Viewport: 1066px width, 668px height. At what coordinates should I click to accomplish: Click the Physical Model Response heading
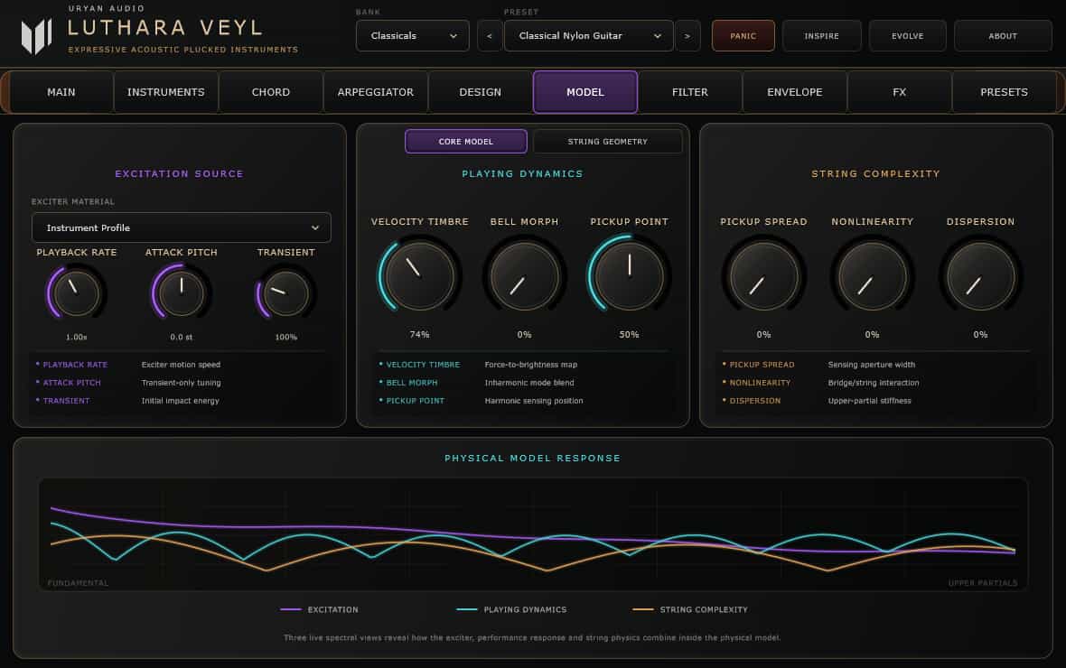(x=533, y=458)
